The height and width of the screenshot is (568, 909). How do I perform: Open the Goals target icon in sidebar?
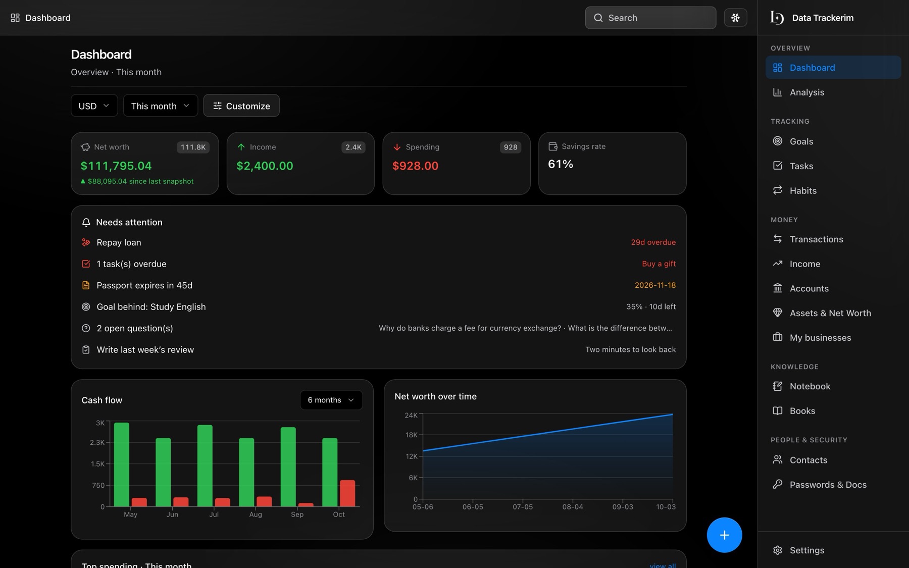tap(778, 141)
